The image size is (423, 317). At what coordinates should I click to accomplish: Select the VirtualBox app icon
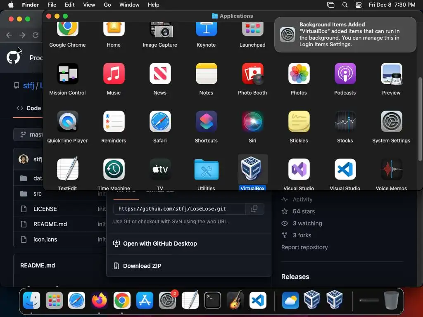coord(252,168)
